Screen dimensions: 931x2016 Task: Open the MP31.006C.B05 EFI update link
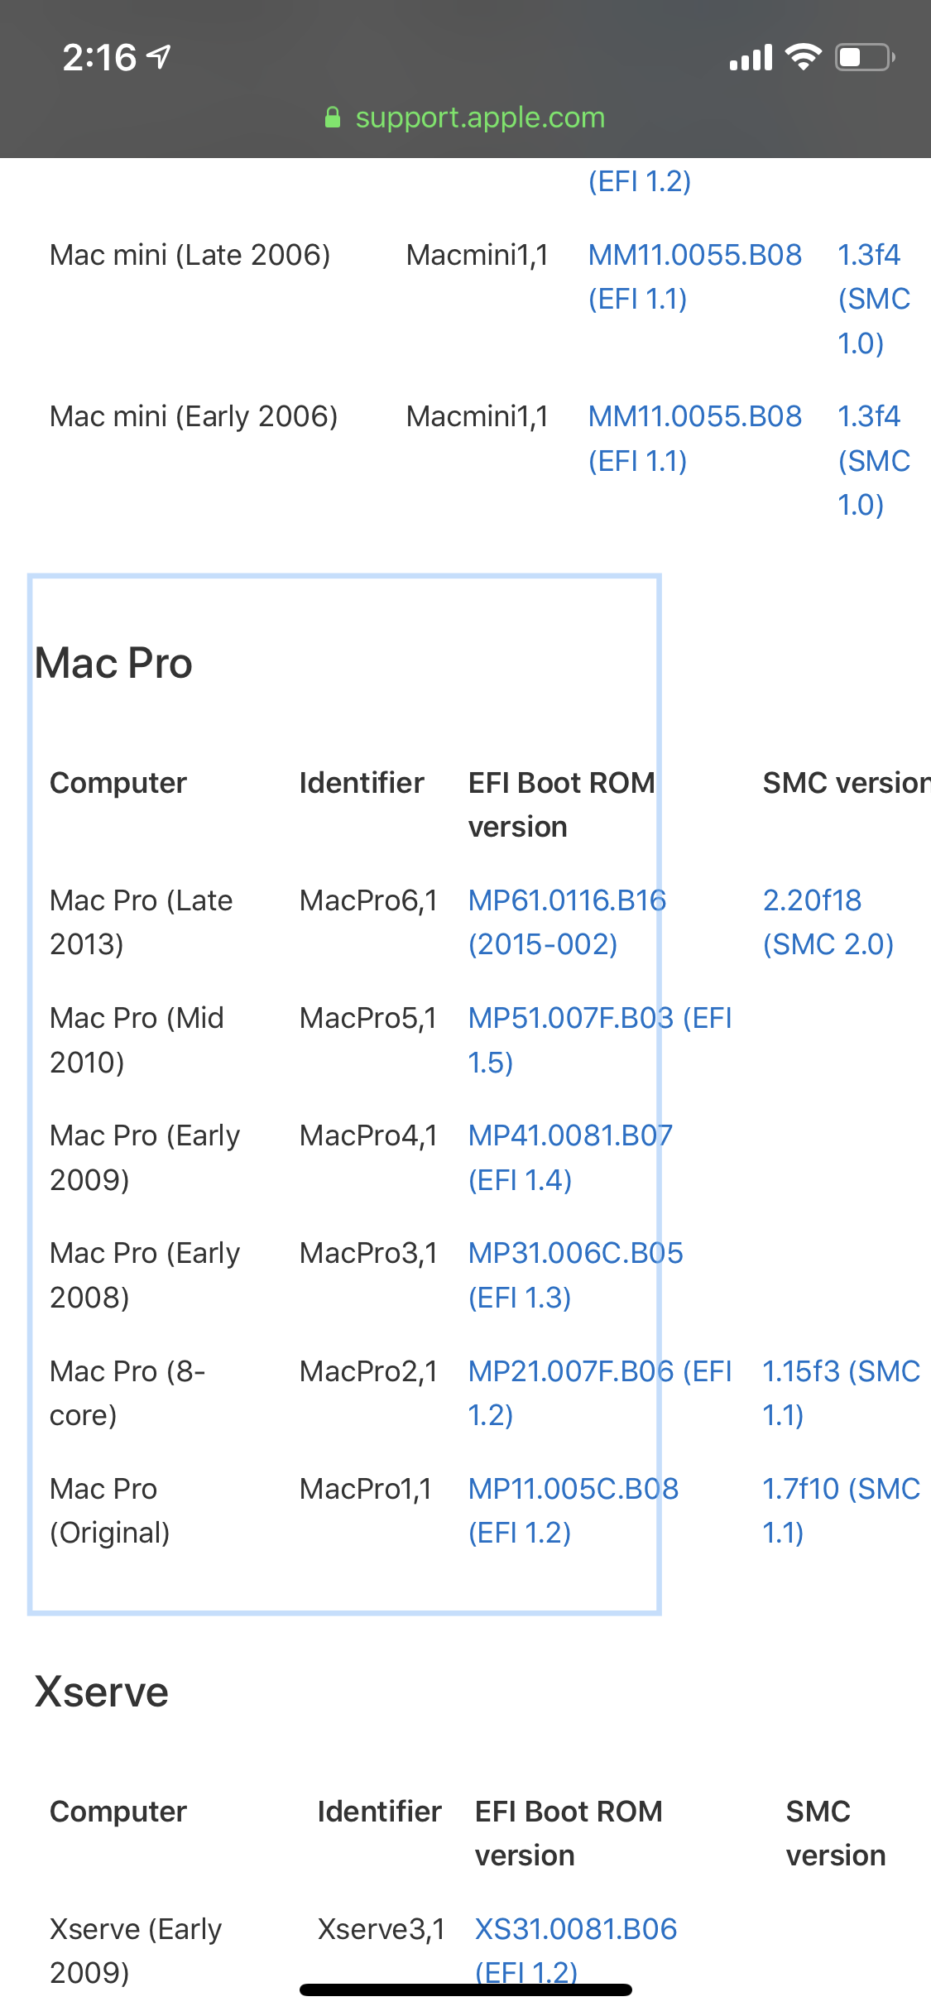click(x=575, y=1254)
